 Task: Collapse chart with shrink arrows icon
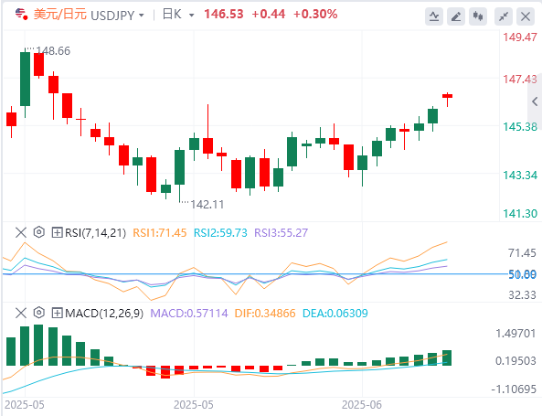(504, 16)
